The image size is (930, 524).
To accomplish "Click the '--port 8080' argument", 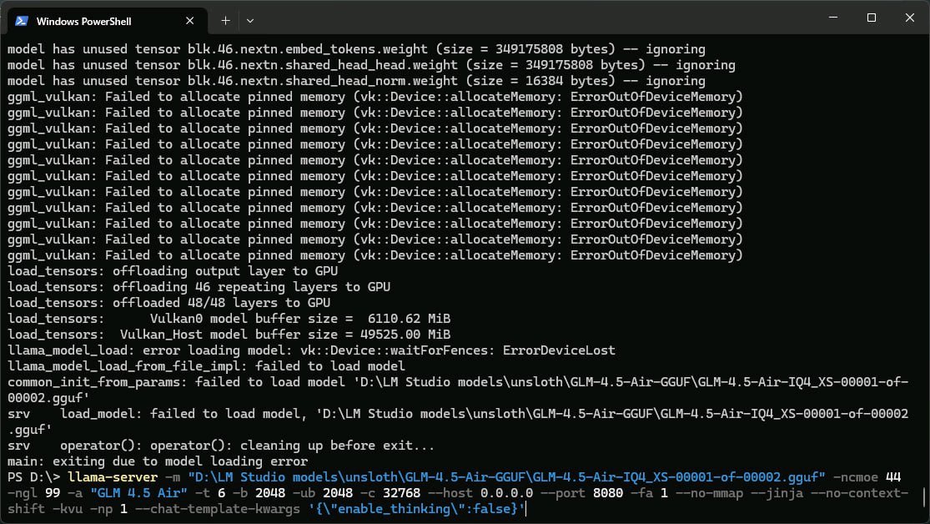I will point(581,493).
